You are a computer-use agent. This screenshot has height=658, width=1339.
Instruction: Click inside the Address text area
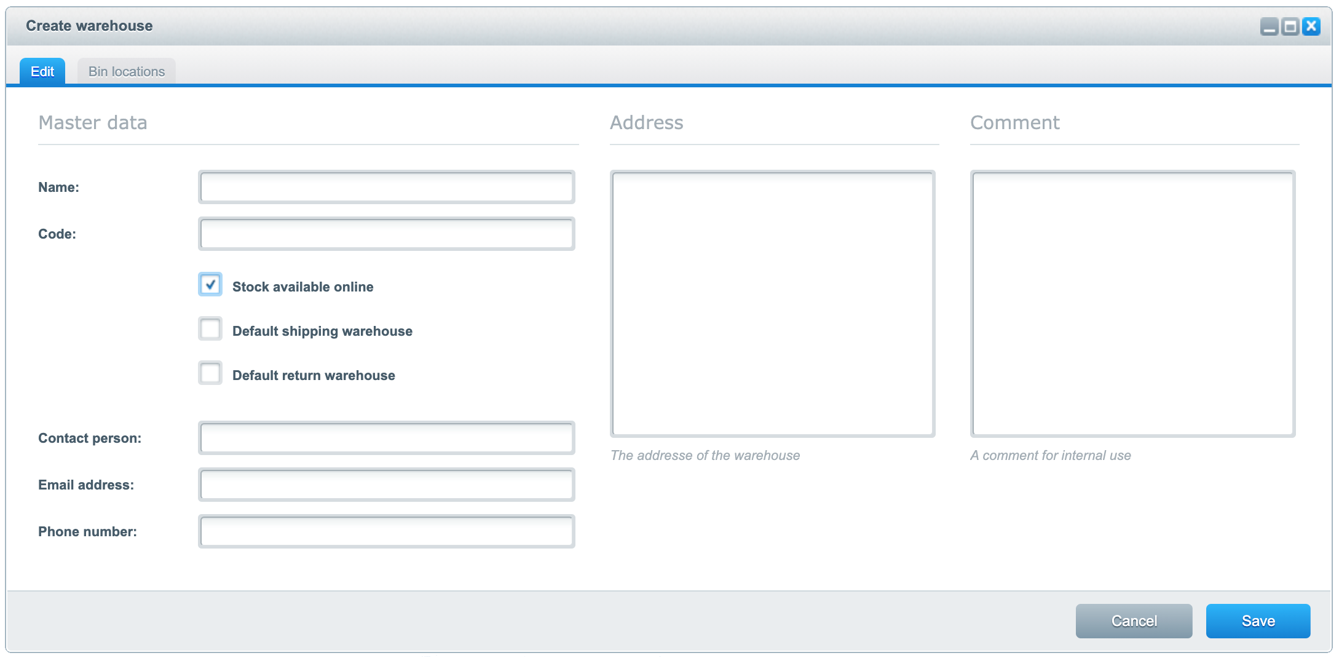(773, 304)
